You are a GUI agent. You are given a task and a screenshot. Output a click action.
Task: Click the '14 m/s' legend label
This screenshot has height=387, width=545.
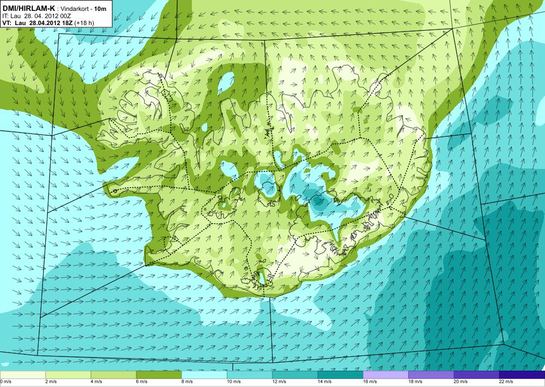coord(325,382)
